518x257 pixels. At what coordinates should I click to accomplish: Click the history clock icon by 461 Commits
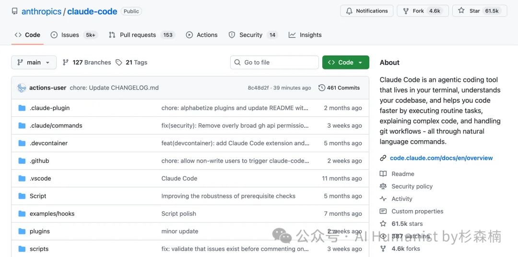[x=322, y=88]
